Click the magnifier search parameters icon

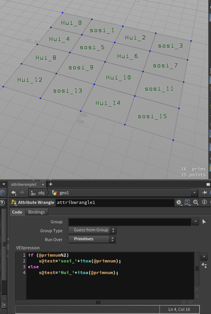point(196,202)
